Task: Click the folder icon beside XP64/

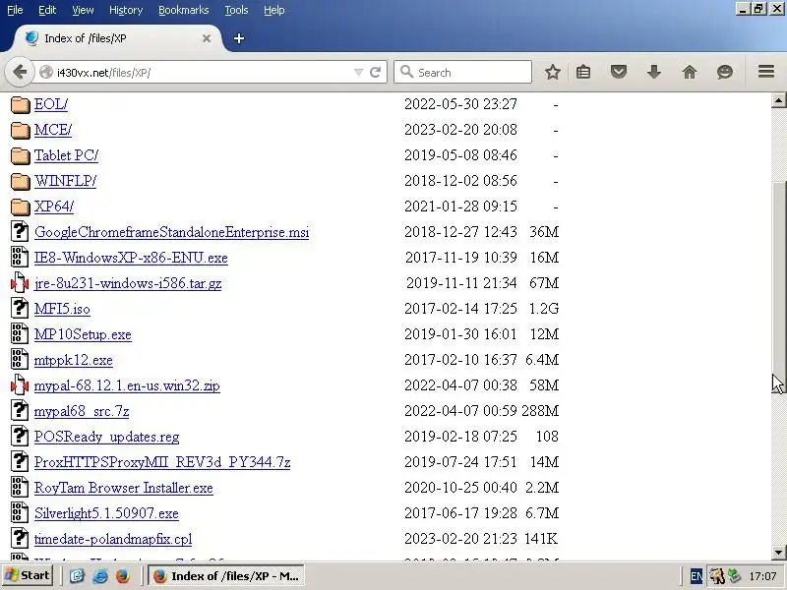Action: tap(20, 207)
